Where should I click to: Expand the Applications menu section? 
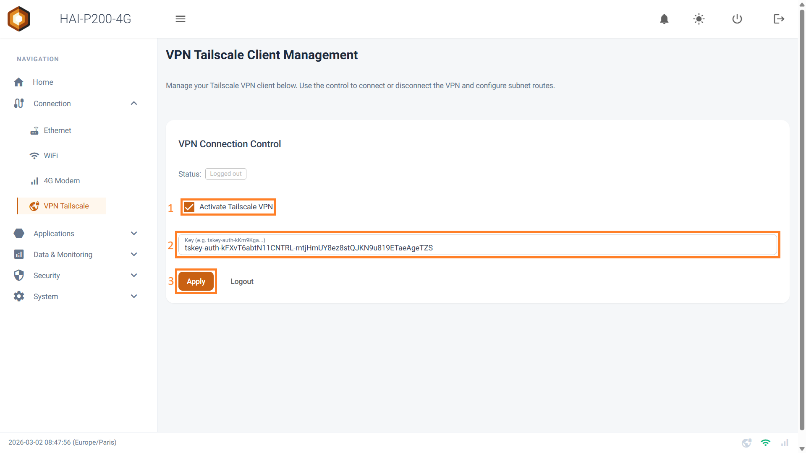click(x=134, y=234)
